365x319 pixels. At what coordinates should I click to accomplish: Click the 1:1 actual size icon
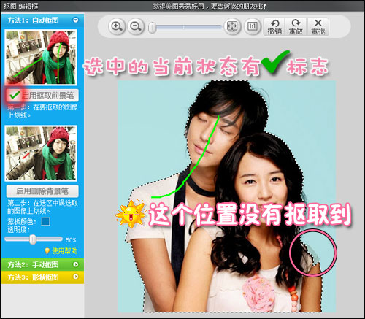coord(253,26)
